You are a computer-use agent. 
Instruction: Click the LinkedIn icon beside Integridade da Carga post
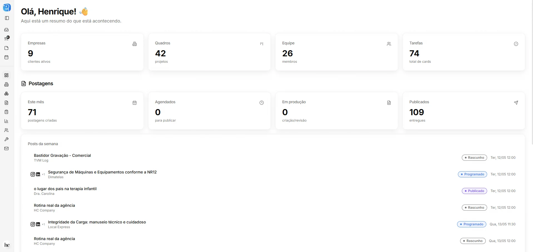(38, 224)
